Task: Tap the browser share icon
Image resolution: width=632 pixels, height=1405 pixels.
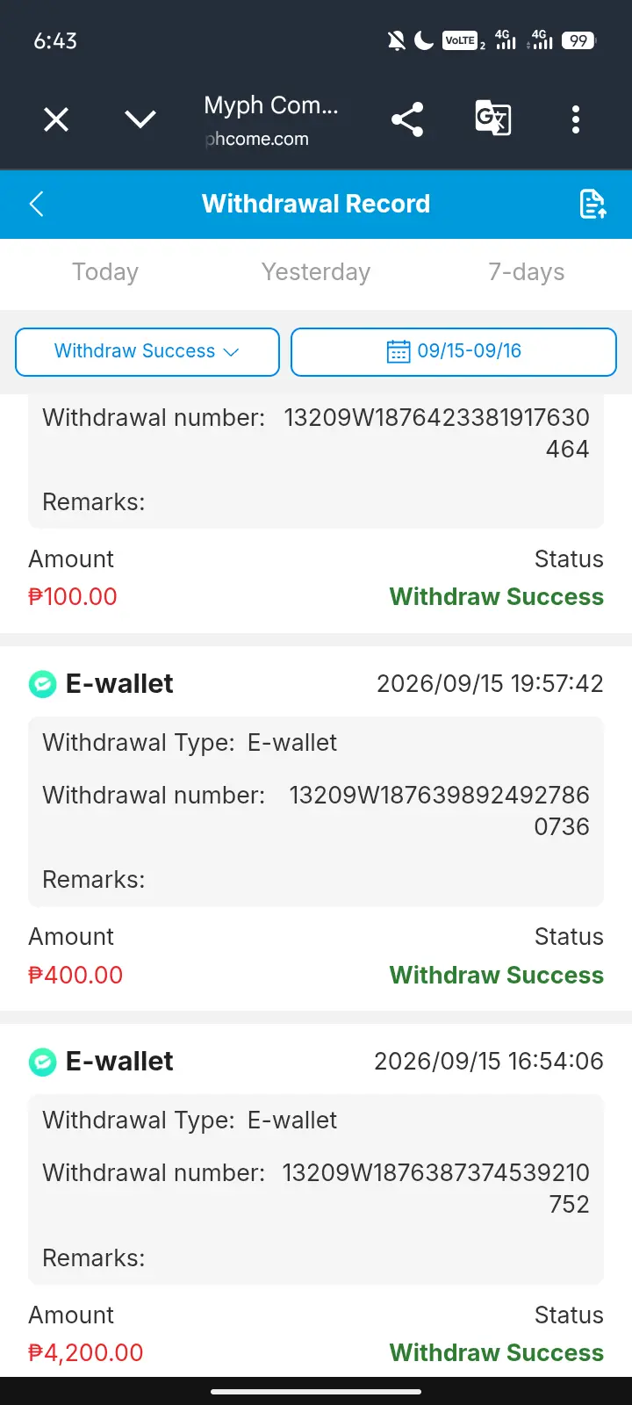Action: (x=407, y=119)
